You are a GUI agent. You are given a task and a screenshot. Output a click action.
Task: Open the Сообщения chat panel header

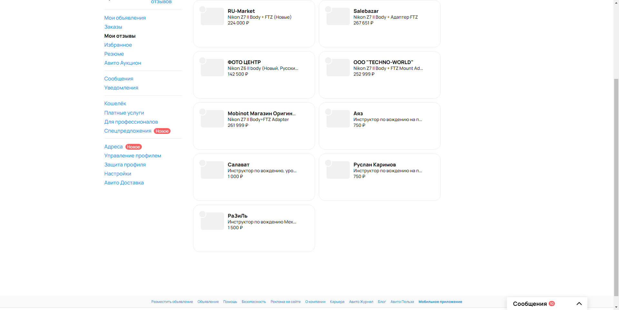click(x=547, y=304)
